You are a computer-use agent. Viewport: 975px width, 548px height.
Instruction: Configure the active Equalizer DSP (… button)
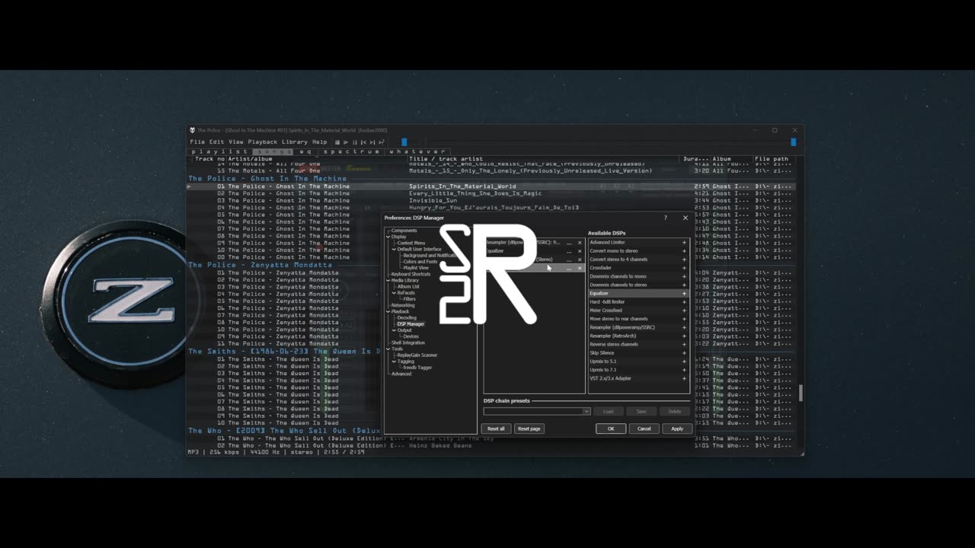click(569, 251)
